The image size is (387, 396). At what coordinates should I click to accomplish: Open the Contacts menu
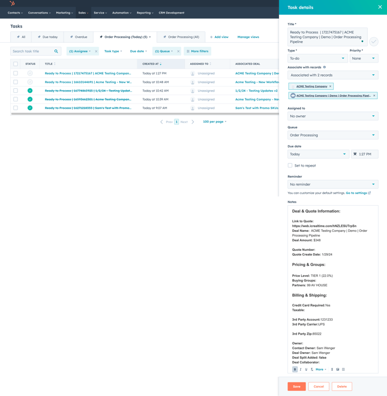click(15, 13)
